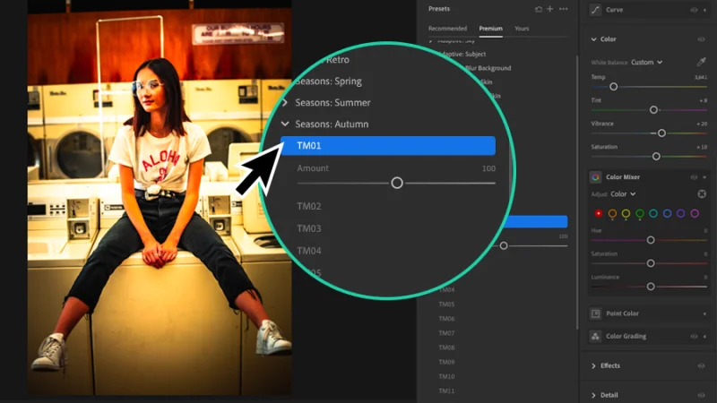717x403 pixels.
Task: Activate Color Mixer targeted adjustment tool
Action: 702,194
